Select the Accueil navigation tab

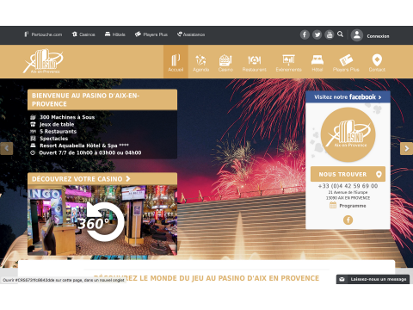[x=176, y=62]
